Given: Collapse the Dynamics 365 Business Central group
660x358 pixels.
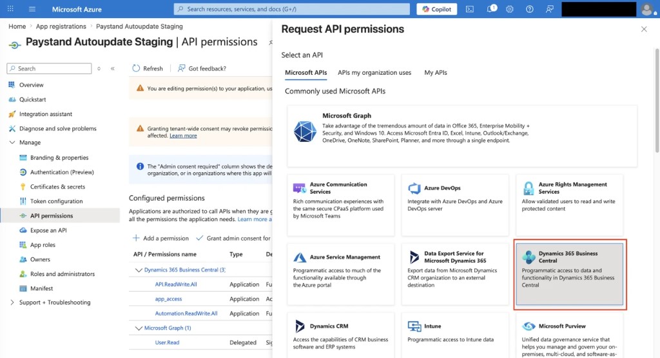Looking at the screenshot, I should click(139, 270).
